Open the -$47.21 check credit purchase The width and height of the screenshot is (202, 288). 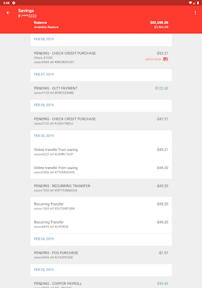click(x=101, y=121)
